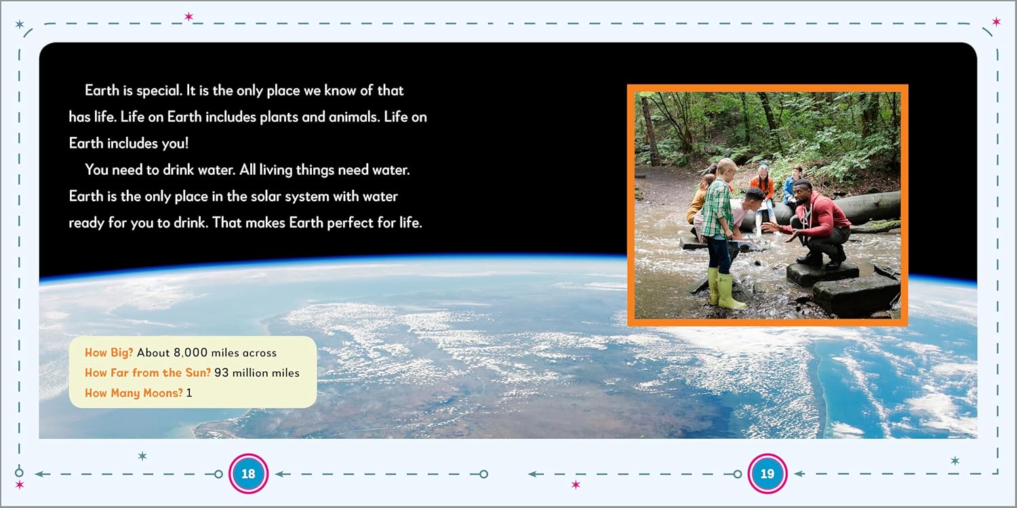Click the page 19 number badge
The height and width of the screenshot is (508, 1017).
pos(767,474)
